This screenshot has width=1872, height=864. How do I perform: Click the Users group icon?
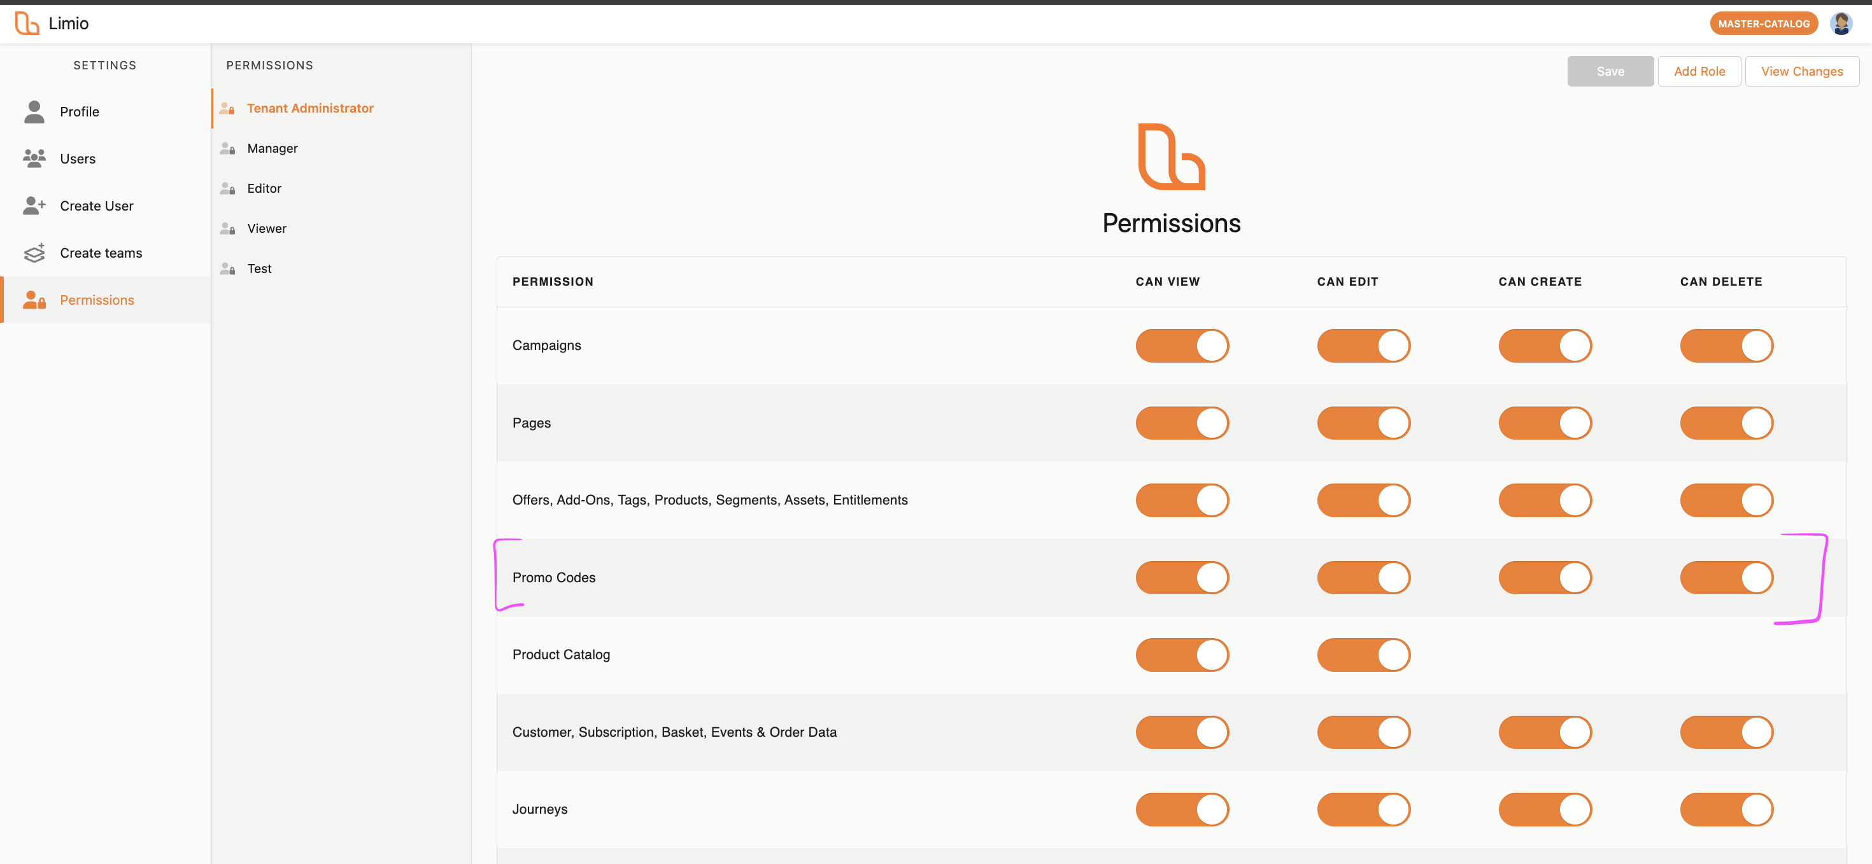click(x=34, y=158)
